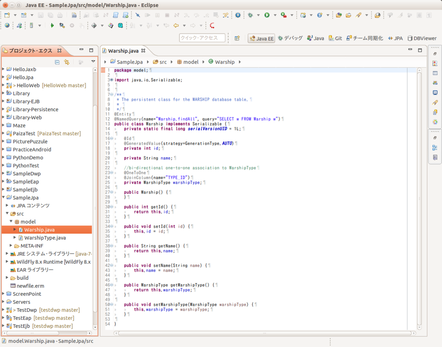Image resolution: width=442 pixels, height=347 pixels.
Task: Open WarshipType.java in the project tree
Action: click(45, 238)
